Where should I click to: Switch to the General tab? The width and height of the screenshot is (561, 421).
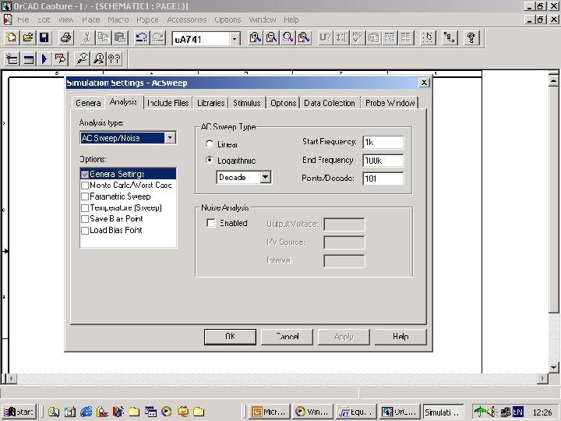[x=88, y=103]
